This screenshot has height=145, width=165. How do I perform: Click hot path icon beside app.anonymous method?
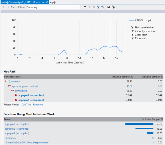pos(10,86)
